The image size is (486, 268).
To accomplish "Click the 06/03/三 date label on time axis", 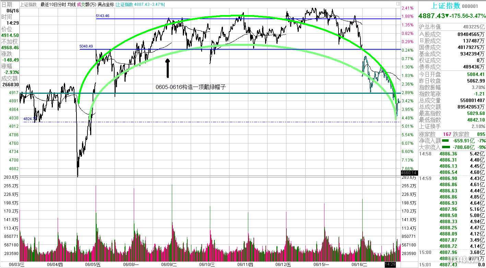I will pyautogui.click(x=17, y=265).
